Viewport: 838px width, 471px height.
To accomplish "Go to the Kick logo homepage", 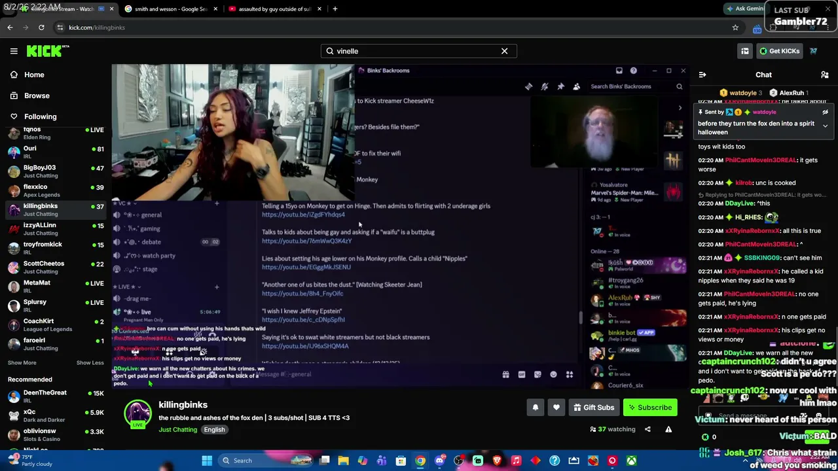I will coord(48,51).
